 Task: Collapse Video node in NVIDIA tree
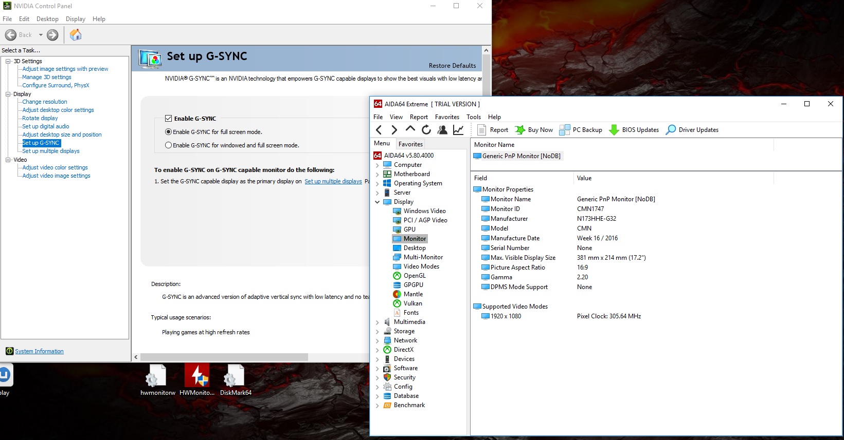8,160
